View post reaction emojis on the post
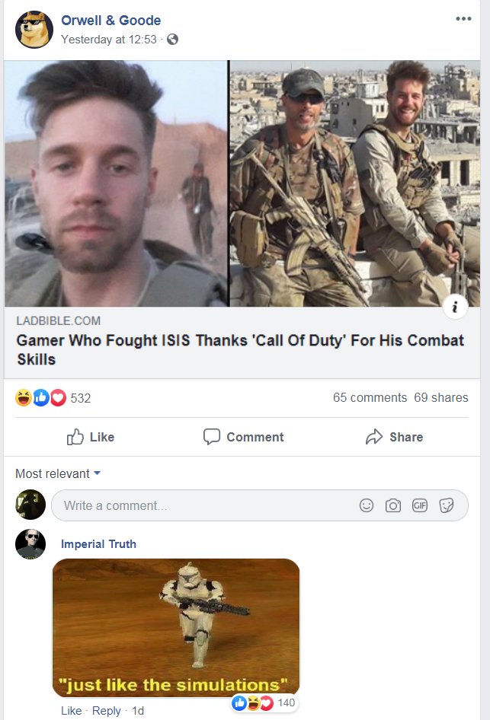490x720 pixels. (x=41, y=397)
